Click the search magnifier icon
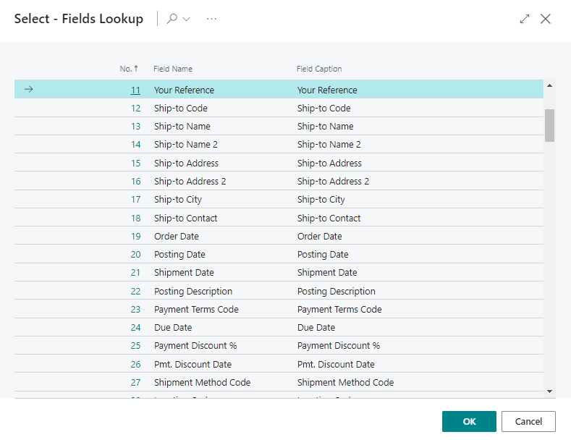 click(172, 19)
